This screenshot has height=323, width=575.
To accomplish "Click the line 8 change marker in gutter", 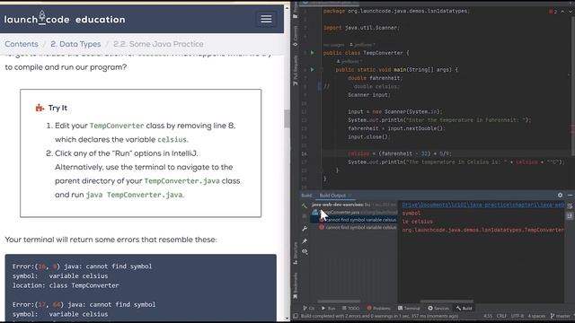I will (x=320, y=86).
